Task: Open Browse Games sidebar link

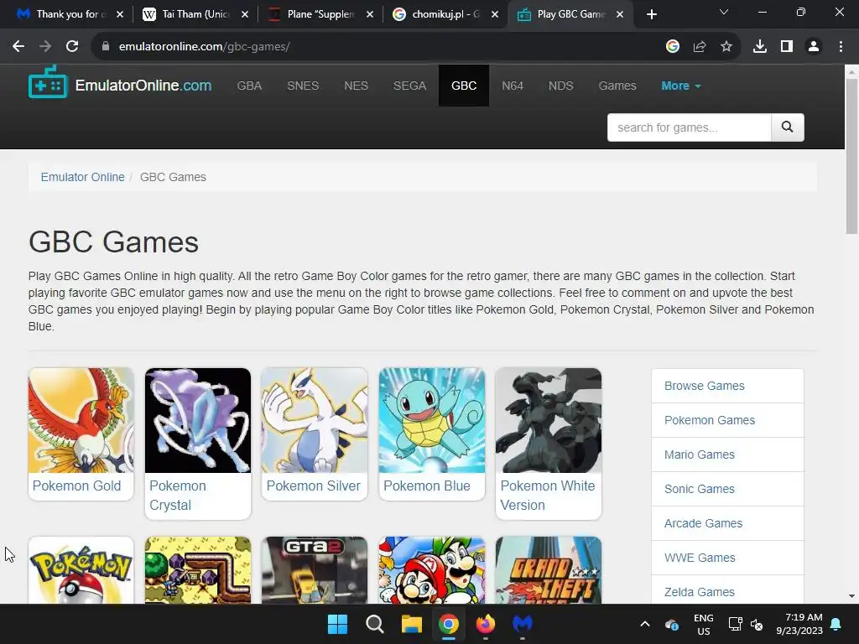Action: click(x=727, y=386)
